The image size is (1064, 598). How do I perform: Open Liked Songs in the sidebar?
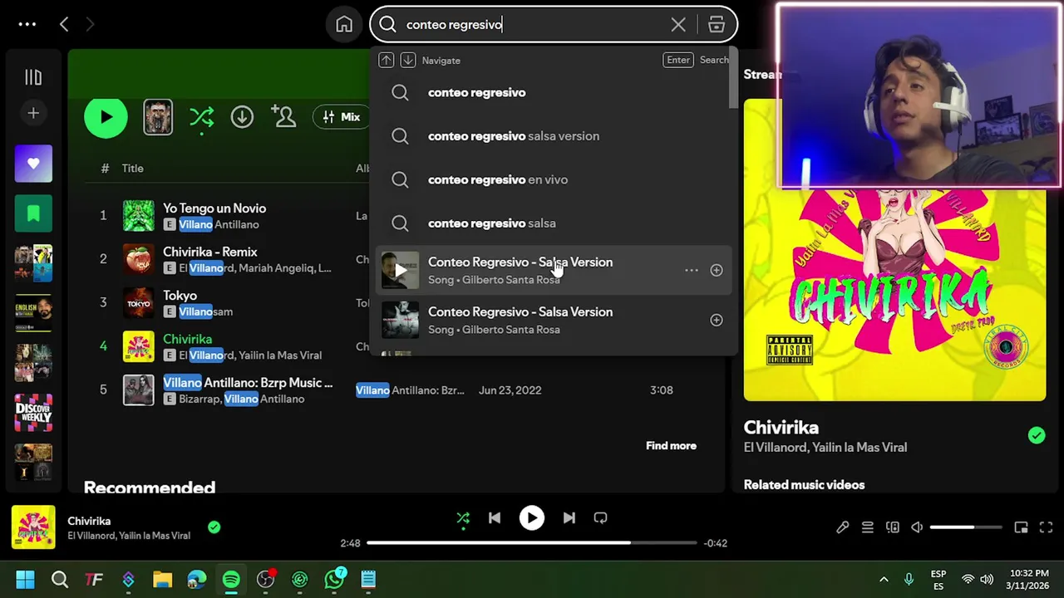tap(33, 164)
